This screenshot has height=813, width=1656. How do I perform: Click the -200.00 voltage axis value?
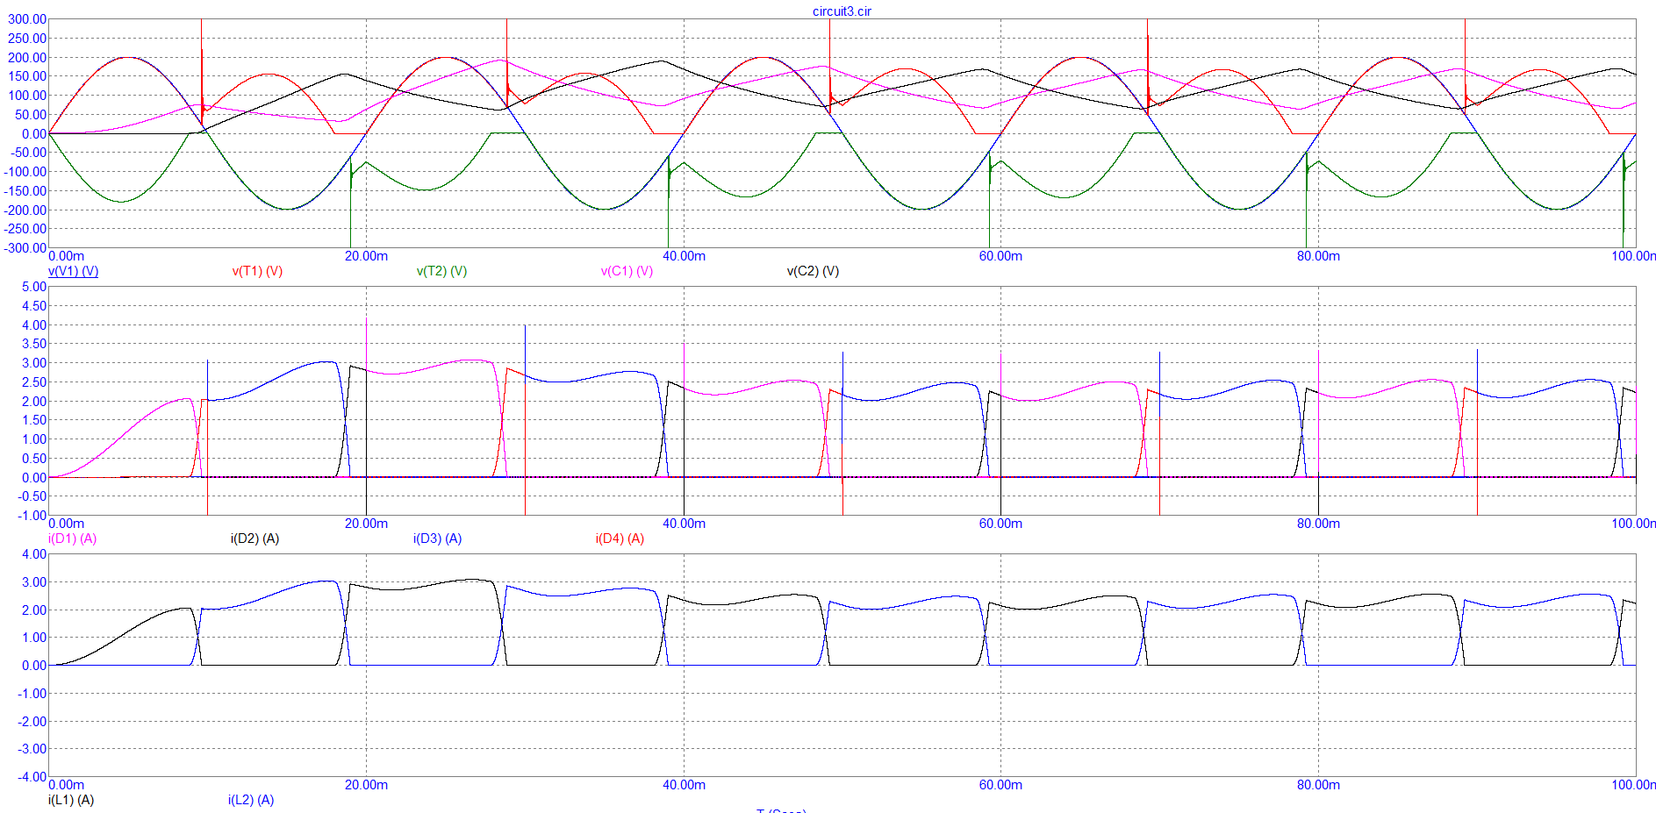(25, 210)
